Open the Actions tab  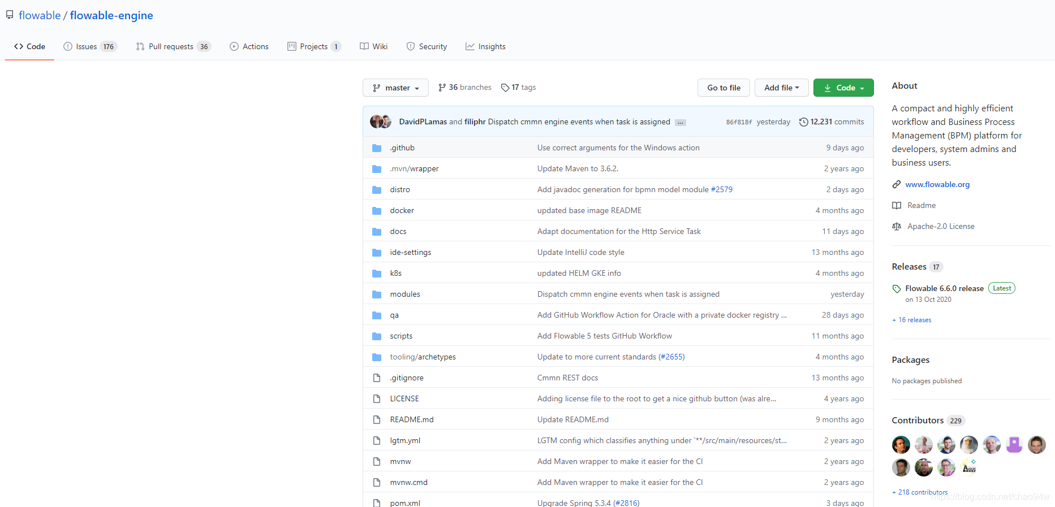[x=249, y=46]
